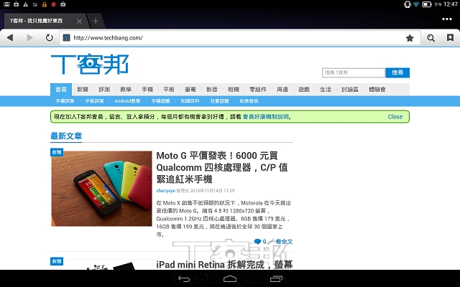This screenshot has height=287, width=460.
Task: Open Moto G article thumbnail image
Action: tap(101, 189)
